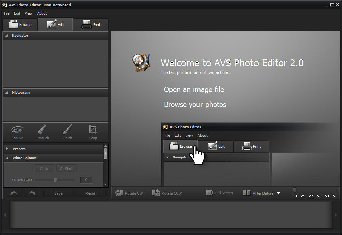Click the title bar application icon
This screenshot has width=342, height=235.
[x=5, y=5]
